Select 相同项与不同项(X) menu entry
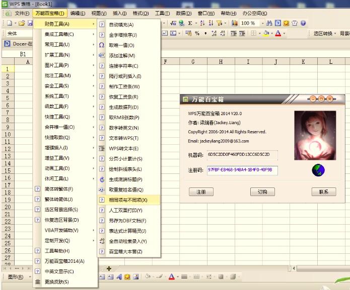 pyautogui.click(x=129, y=200)
